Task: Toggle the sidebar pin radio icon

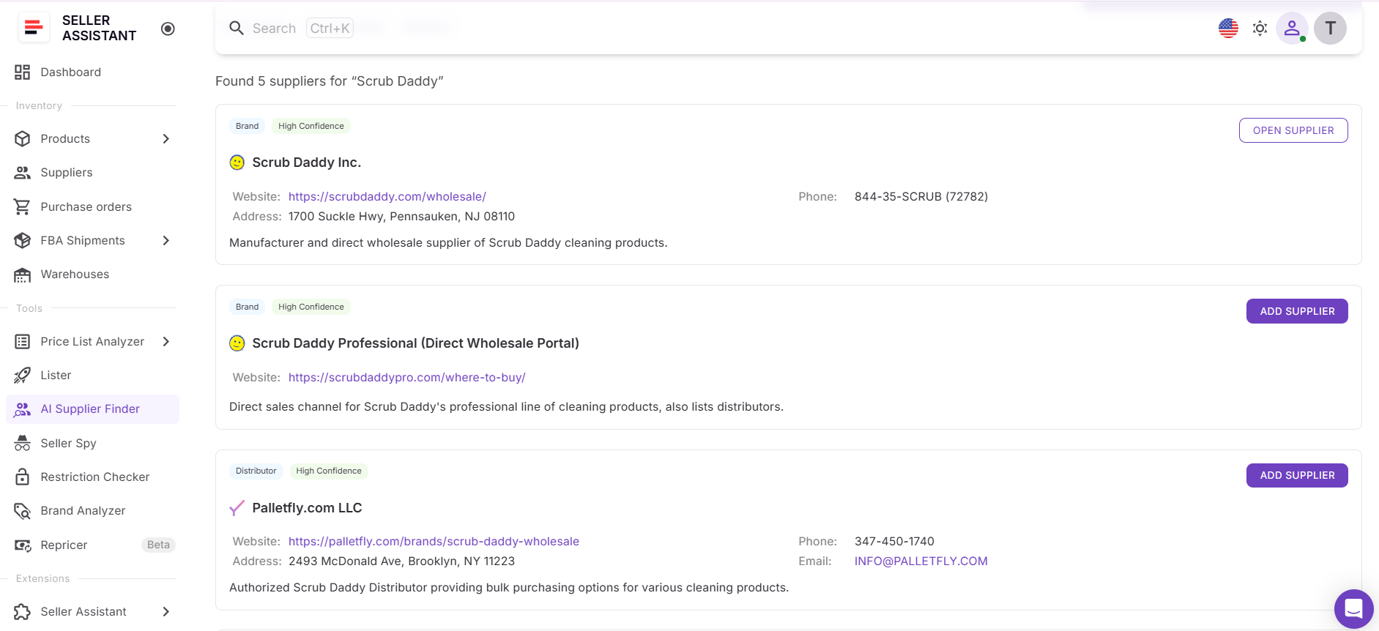Action: [x=168, y=29]
